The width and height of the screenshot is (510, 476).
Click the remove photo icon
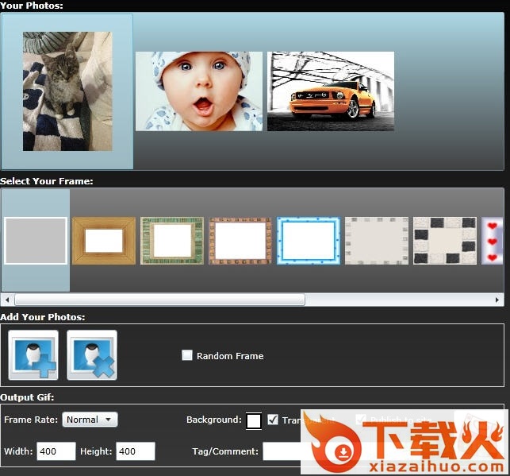coord(92,354)
